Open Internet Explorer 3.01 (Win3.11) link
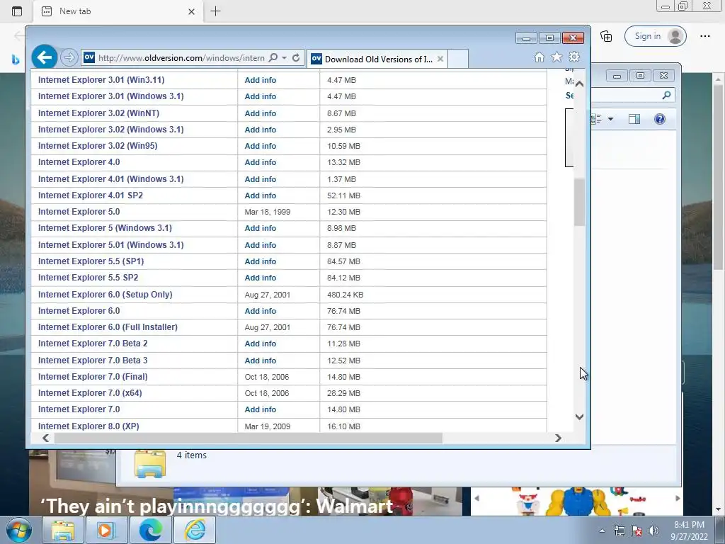This screenshot has height=544, width=725. pos(101,79)
